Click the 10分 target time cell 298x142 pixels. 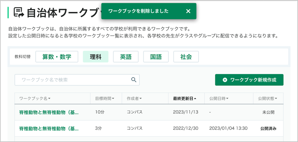point(100,112)
